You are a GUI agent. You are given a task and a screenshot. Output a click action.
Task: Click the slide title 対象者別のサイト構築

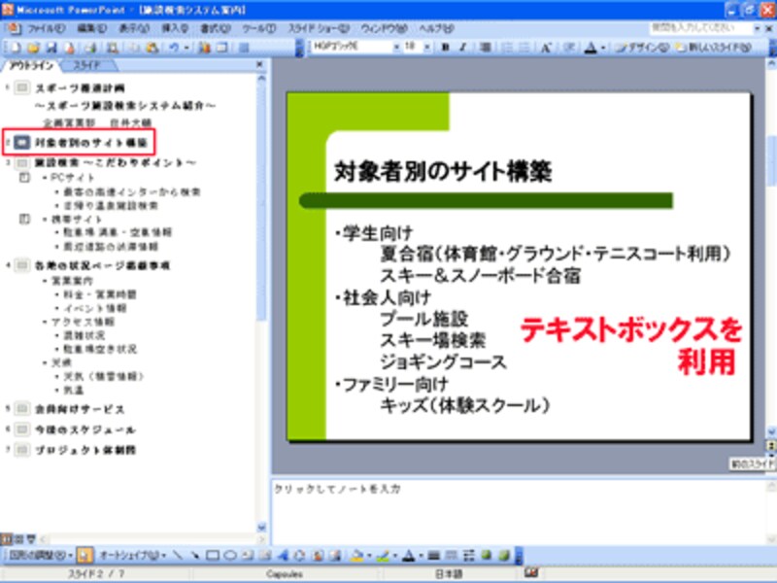[443, 172]
